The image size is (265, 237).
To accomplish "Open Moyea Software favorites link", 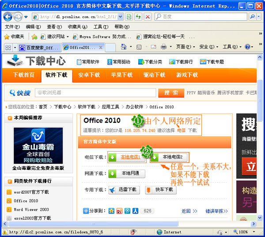I will point(102,37).
